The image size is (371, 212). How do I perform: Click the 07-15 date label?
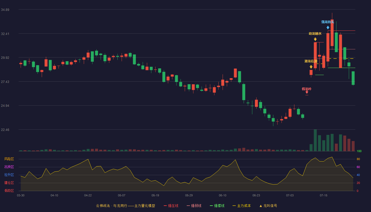pyautogui.click(x=324, y=195)
